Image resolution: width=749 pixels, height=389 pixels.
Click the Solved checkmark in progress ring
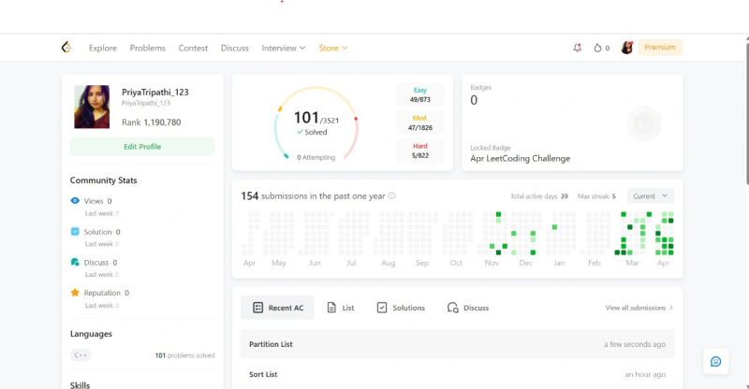coord(300,132)
